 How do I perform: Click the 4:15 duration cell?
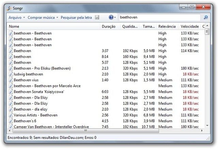click(105, 121)
